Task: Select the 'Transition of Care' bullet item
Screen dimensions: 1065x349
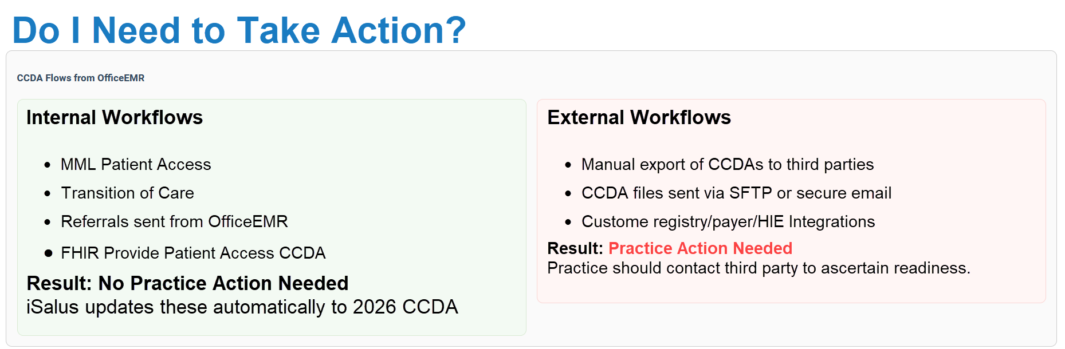Action: tap(127, 193)
